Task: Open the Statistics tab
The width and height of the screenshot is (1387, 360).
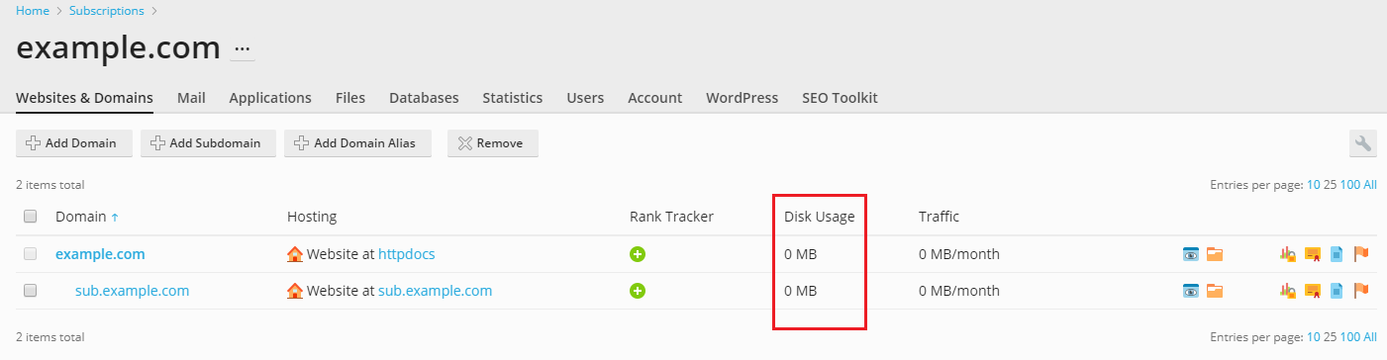Action: 513,98
